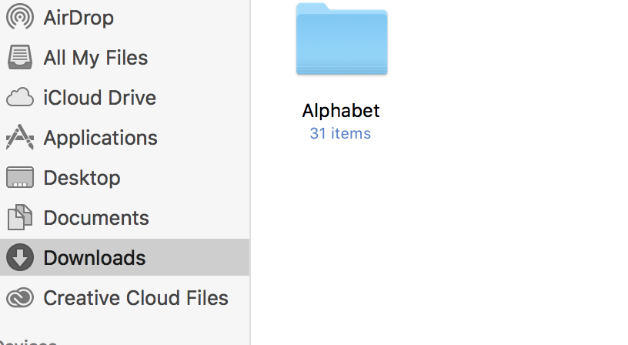This screenshot has width=628, height=345.
Task: Open the Creative Cloud Files label
Action: (135, 298)
